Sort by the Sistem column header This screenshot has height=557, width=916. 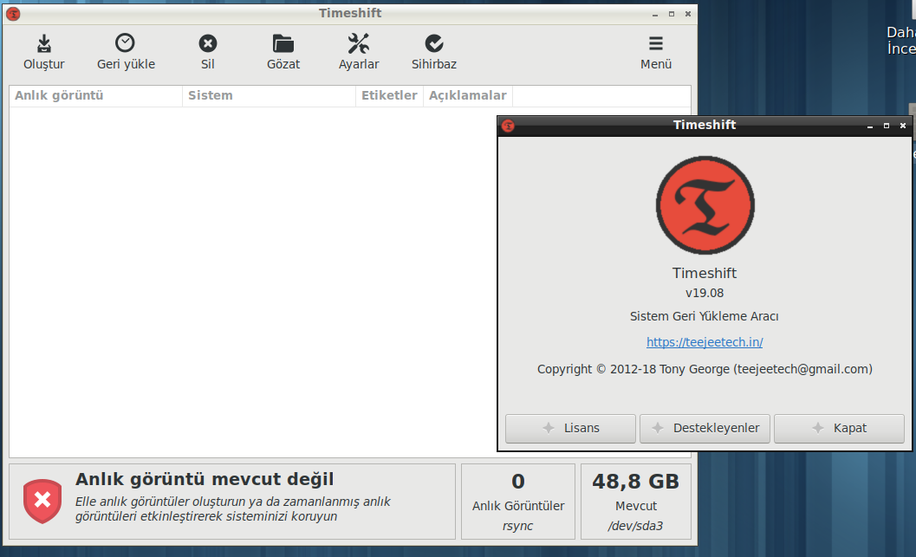point(270,96)
